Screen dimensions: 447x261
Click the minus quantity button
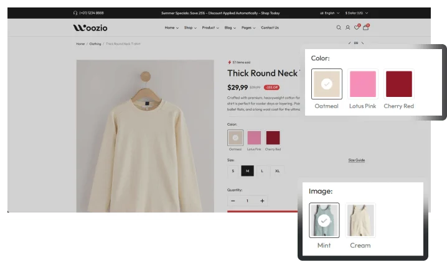(x=233, y=201)
